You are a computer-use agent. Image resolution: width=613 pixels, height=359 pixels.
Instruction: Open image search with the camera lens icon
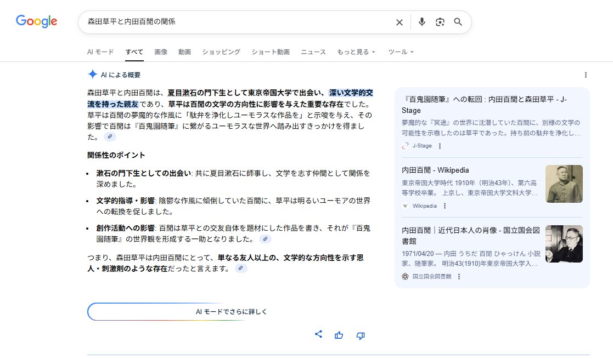[x=440, y=22]
